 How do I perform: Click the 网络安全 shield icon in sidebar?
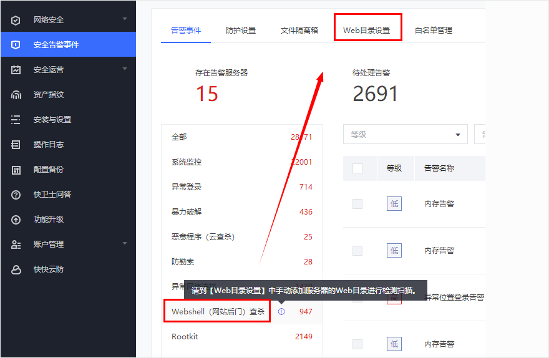[x=16, y=20]
